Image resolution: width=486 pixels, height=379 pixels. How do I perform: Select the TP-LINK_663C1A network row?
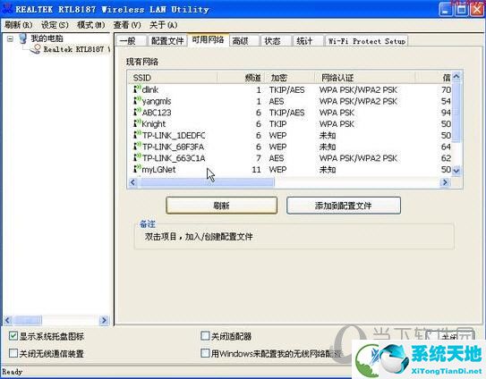click(290, 158)
